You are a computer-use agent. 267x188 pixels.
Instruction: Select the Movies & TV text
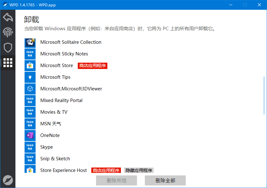pos(54,112)
